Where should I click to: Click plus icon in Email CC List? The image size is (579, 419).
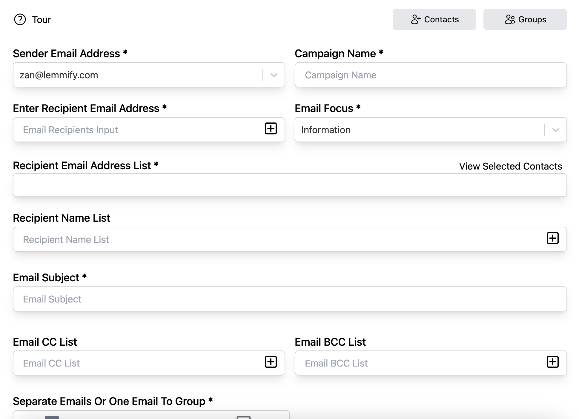(271, 362)
